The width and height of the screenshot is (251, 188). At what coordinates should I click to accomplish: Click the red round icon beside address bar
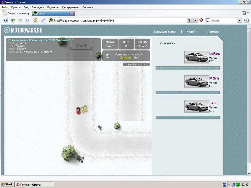201,20
